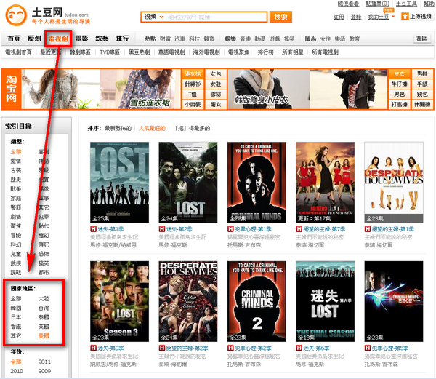Viewport: 436px width, 379px height.
Task: Click the 淘宝网 banner logo
Action: pos(11,89)
